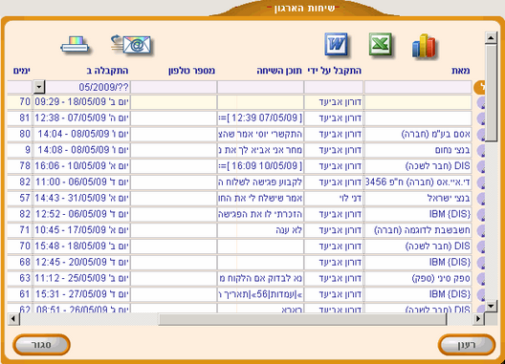Select the content cell לקבוע פגישה לשלוח
Screen dimensions: 505x364
(260, 182)
